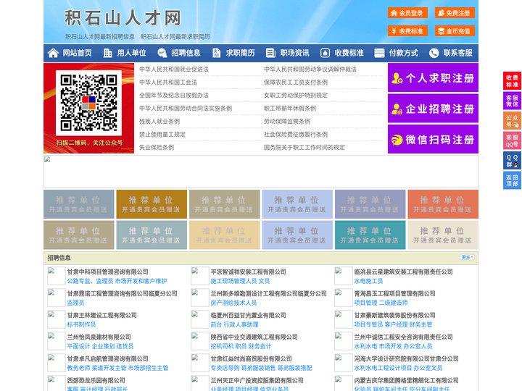This screenshot has height=391, width=522.
Task: Click the blue QQ群 sidebar icon
Action: [x=512, y=161]
